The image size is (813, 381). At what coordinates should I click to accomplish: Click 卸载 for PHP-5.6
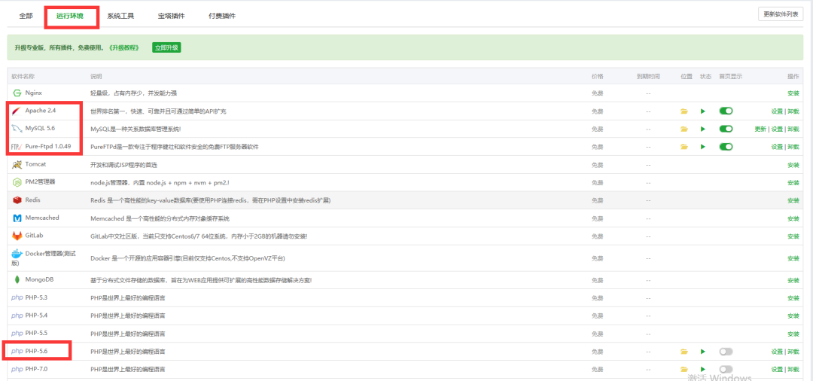(793, 352)
